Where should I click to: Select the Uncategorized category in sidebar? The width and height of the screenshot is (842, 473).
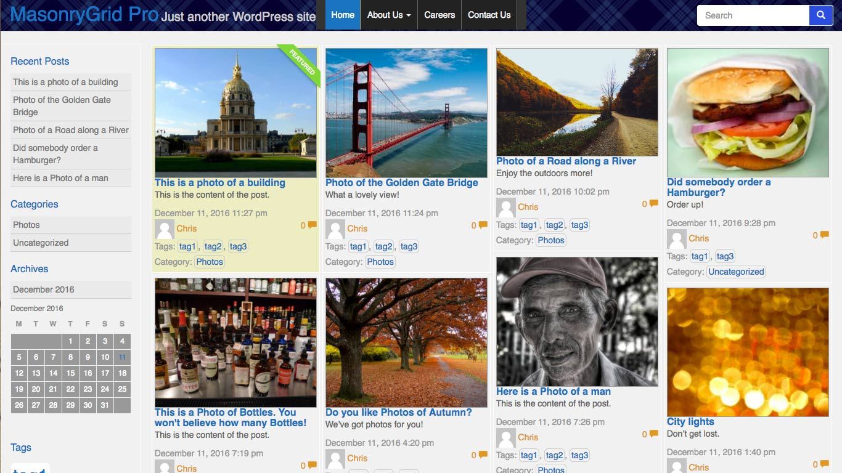[x=41, y=243]
